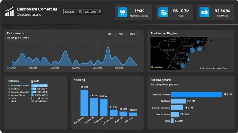Expand the Ovos de Páscoa row

coord(9,95)
